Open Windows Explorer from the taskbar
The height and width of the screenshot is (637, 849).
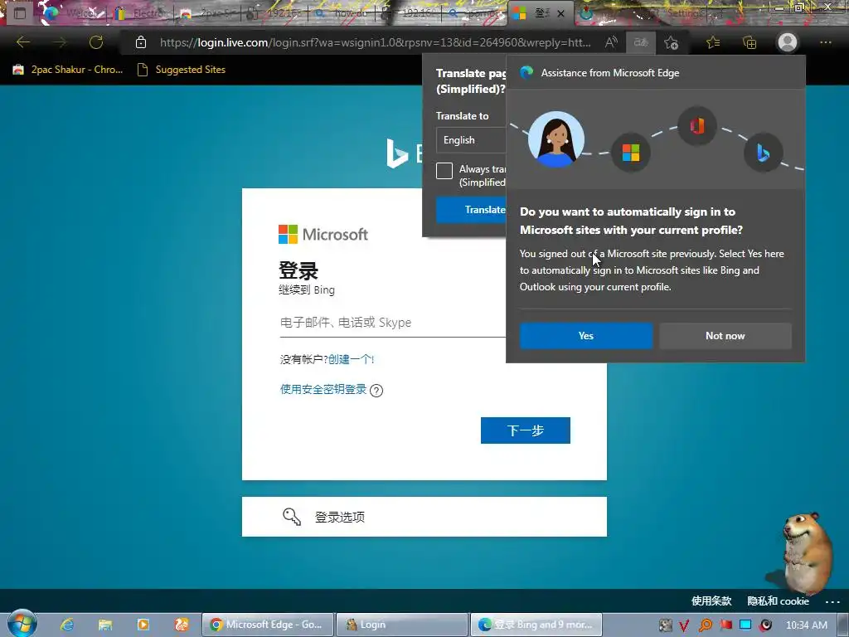pos(105,625)
